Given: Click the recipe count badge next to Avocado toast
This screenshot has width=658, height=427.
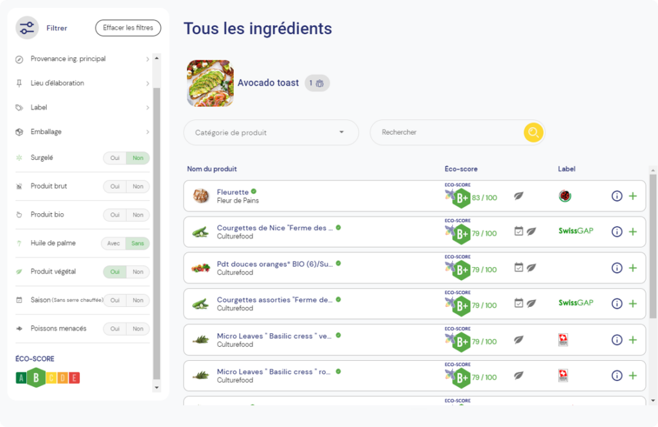Looking at the screenshot, I should [x=317, y=83].
